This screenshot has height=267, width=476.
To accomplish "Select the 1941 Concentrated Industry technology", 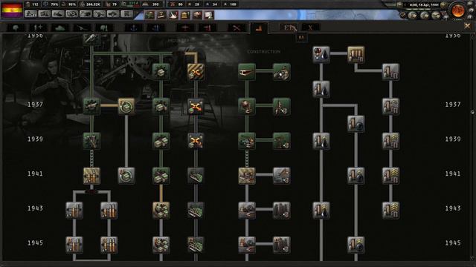I will pyautogui.click(x=161, y=176).
